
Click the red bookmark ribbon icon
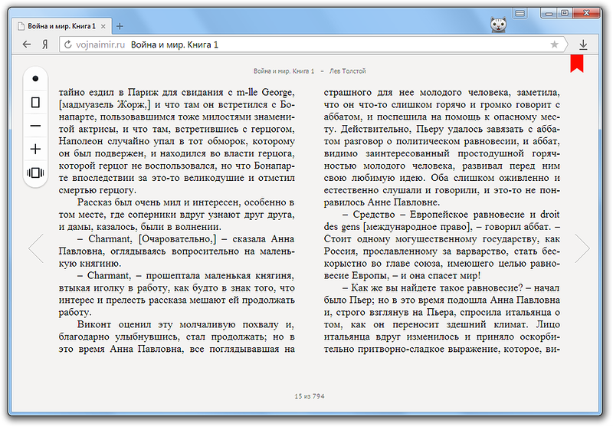tap(577, 64)
